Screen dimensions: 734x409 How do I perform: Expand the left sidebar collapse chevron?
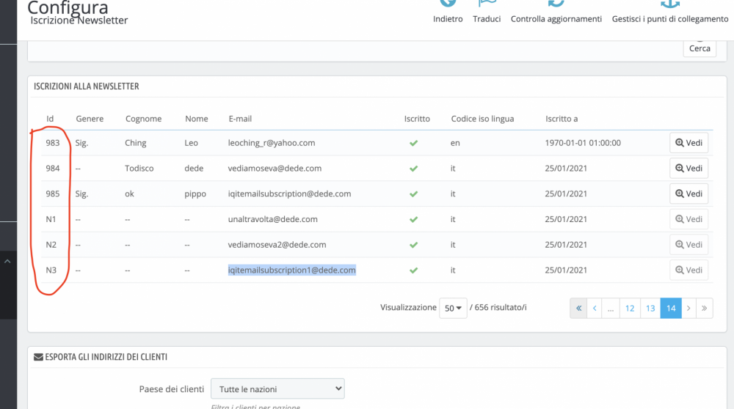pos(8,261)
